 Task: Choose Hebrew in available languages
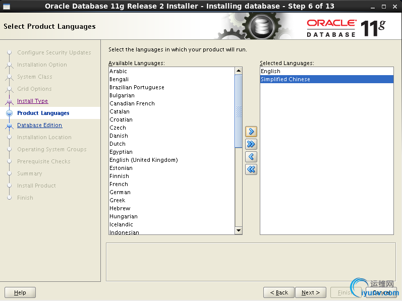coord(171,209)
